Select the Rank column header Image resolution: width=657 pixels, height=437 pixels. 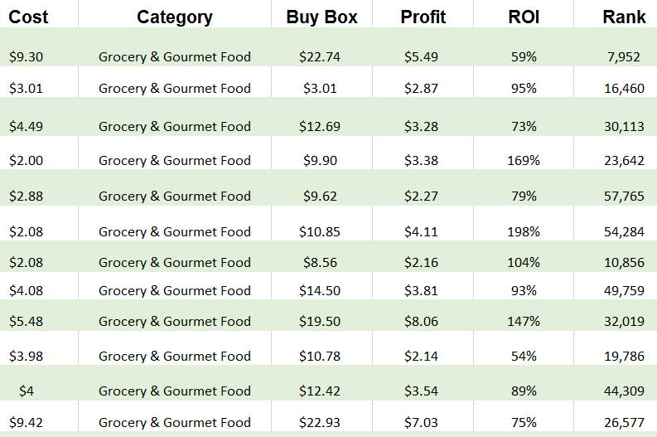[624, 17]
